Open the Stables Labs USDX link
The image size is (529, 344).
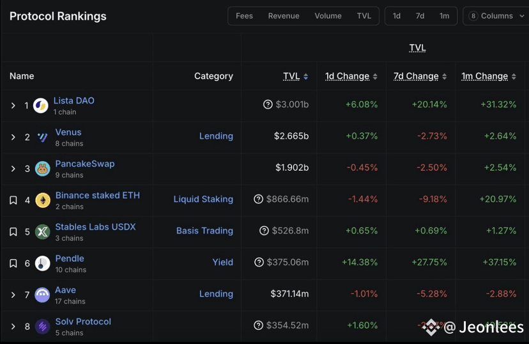pyautogui.click(x=95, y=227)
